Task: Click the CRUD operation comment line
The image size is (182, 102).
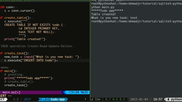Action: (x=36, y=46)
